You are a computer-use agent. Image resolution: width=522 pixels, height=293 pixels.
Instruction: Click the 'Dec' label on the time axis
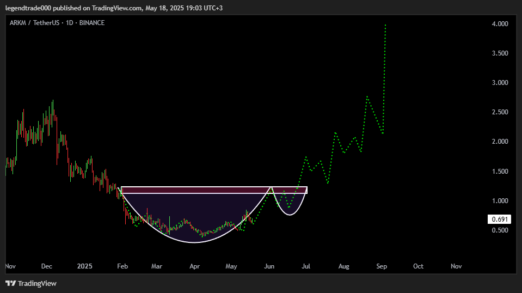click(x=47, y=266)
